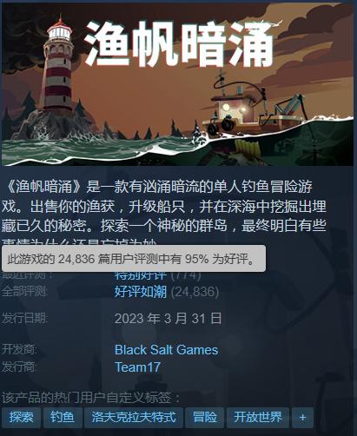Screen dimensions: 357x436
Task: Click the 渔帆暗涌 game header image
Action: 177,84
